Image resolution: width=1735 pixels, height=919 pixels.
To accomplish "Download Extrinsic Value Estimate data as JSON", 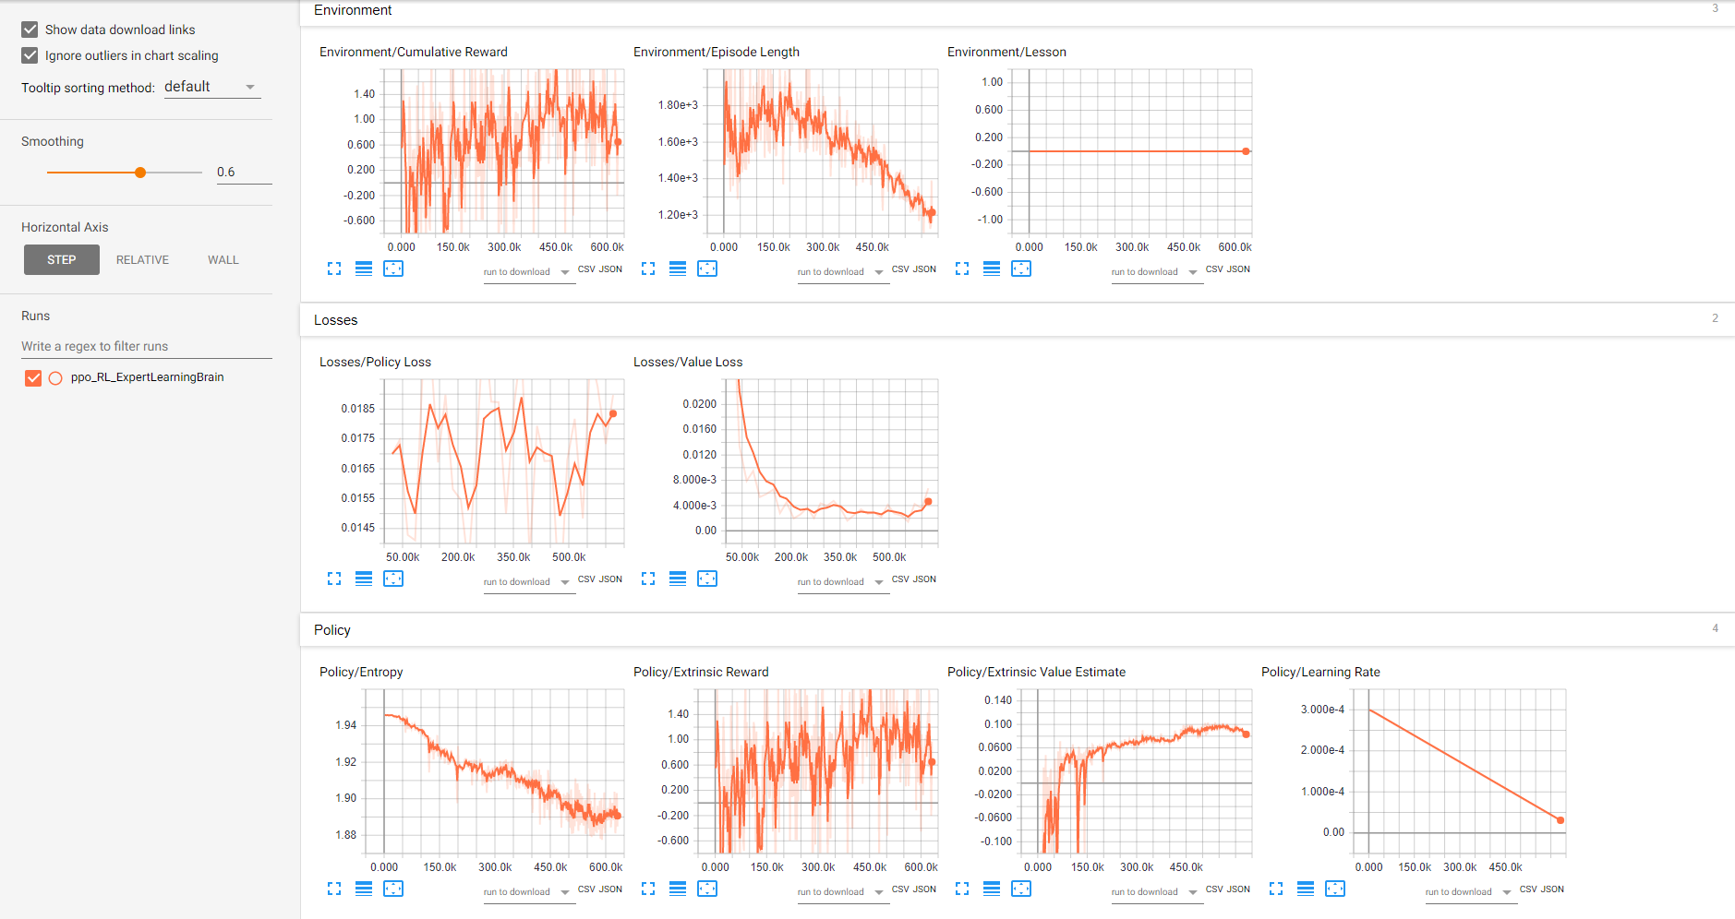I will [1238, 889].
